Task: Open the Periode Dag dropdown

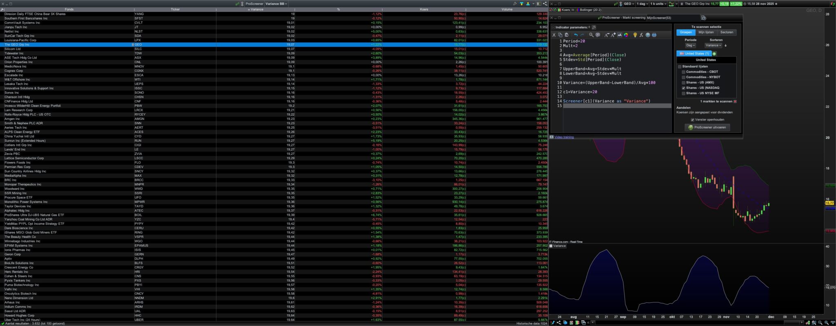Action: tap(690, 46)
